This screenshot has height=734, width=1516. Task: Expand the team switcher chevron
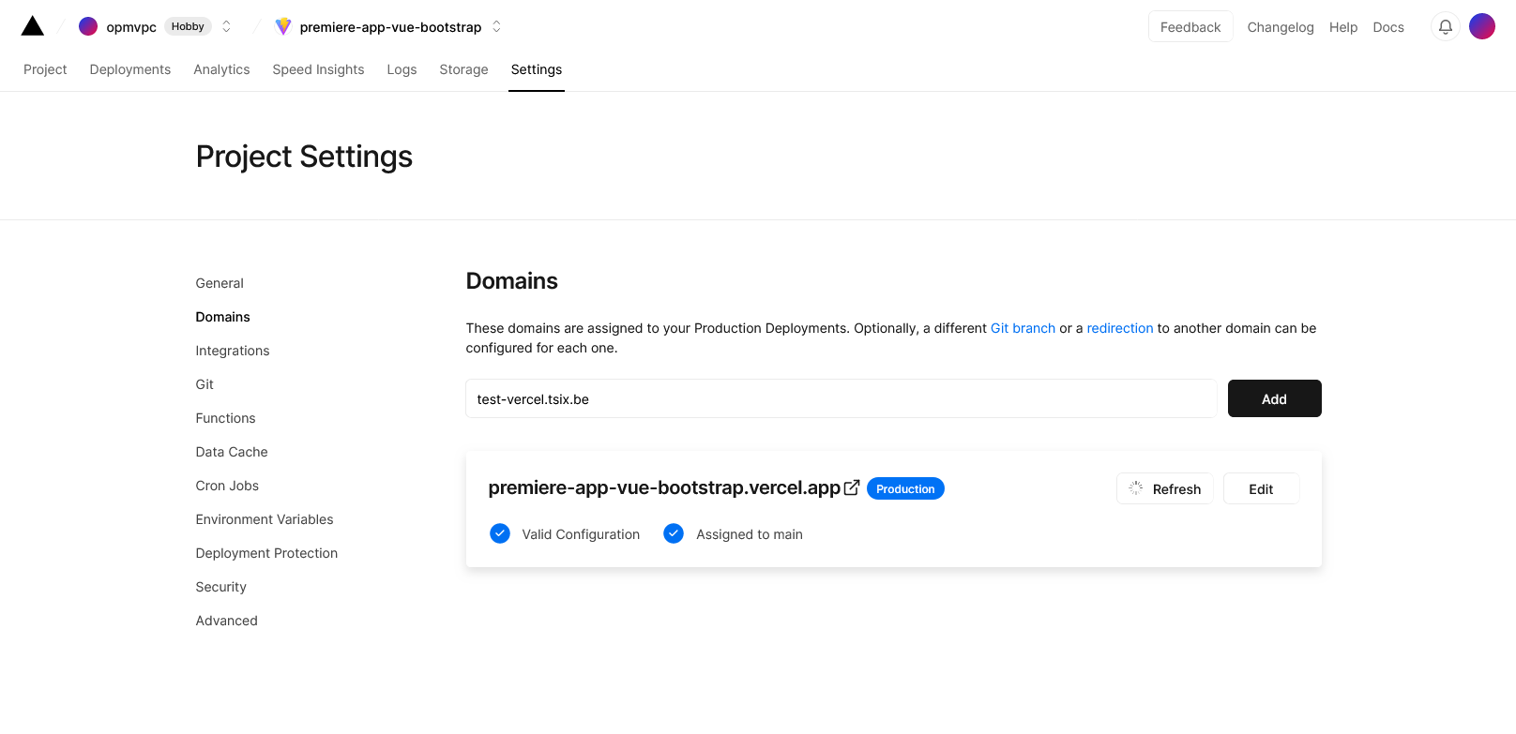pyautogui.click(x=226, y=26)
